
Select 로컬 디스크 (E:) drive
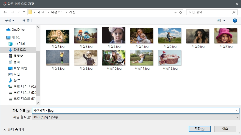[x=22, y=98]
